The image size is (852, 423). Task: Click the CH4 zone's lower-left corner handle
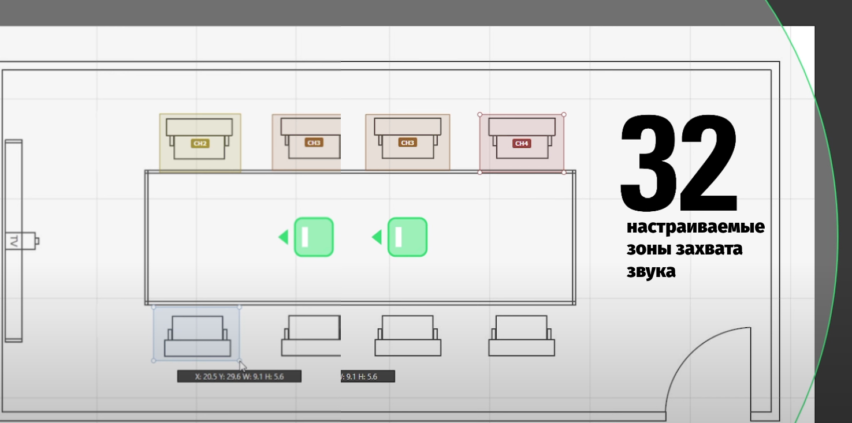pyautogui.click(x=480, y=172)
